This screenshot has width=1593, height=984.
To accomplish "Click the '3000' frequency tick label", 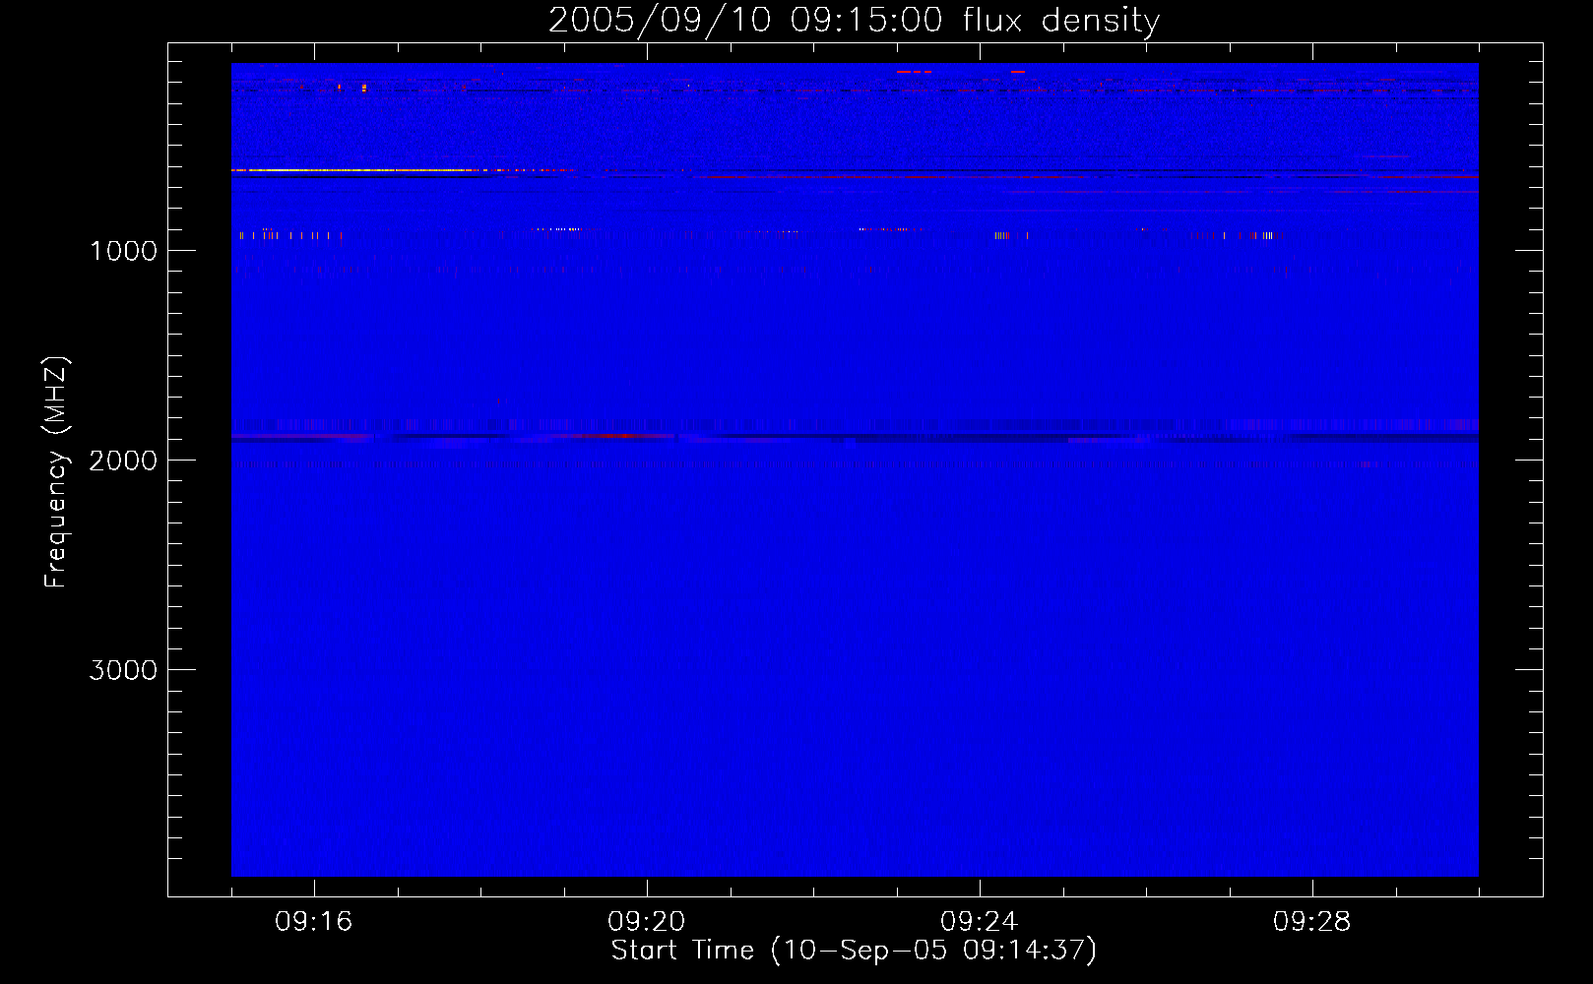I will tap(123, 670).
